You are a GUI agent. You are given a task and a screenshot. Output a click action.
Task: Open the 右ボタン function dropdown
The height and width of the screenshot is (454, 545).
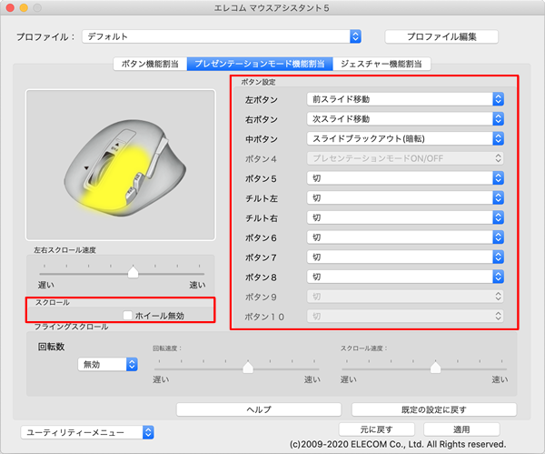coord(405,119)
